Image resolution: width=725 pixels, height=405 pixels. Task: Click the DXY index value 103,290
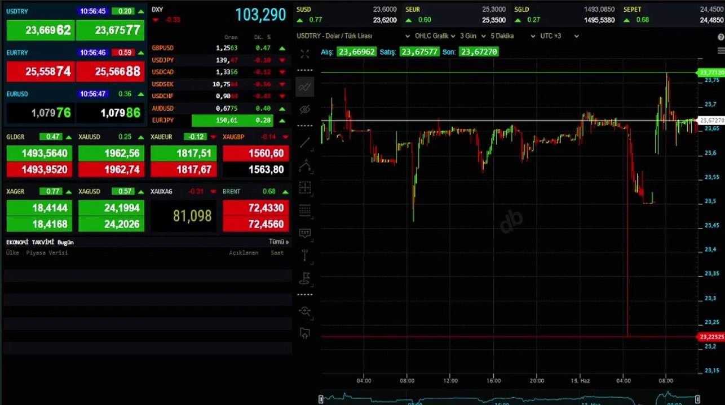pos(260,15)
